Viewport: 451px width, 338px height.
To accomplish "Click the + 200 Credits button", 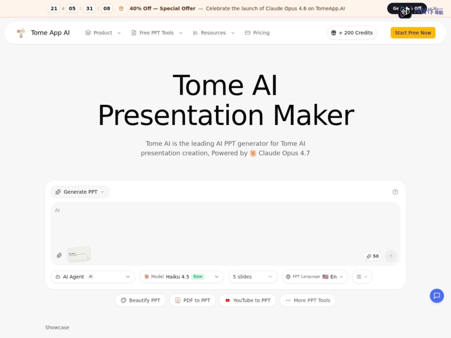I will 352,33.
